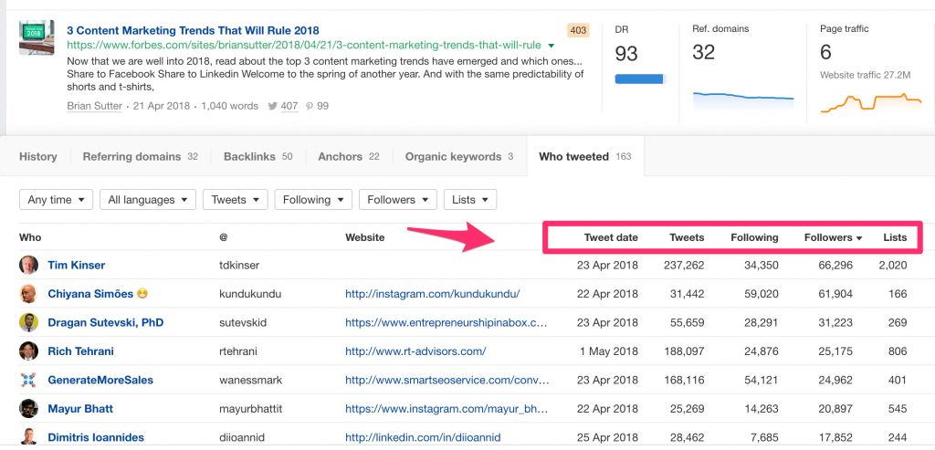Open the article thumbnail image
Viewport: 935px width, 450px height.
37,37
